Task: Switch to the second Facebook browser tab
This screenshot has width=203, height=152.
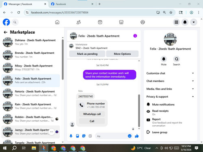Action: [72, 4]
